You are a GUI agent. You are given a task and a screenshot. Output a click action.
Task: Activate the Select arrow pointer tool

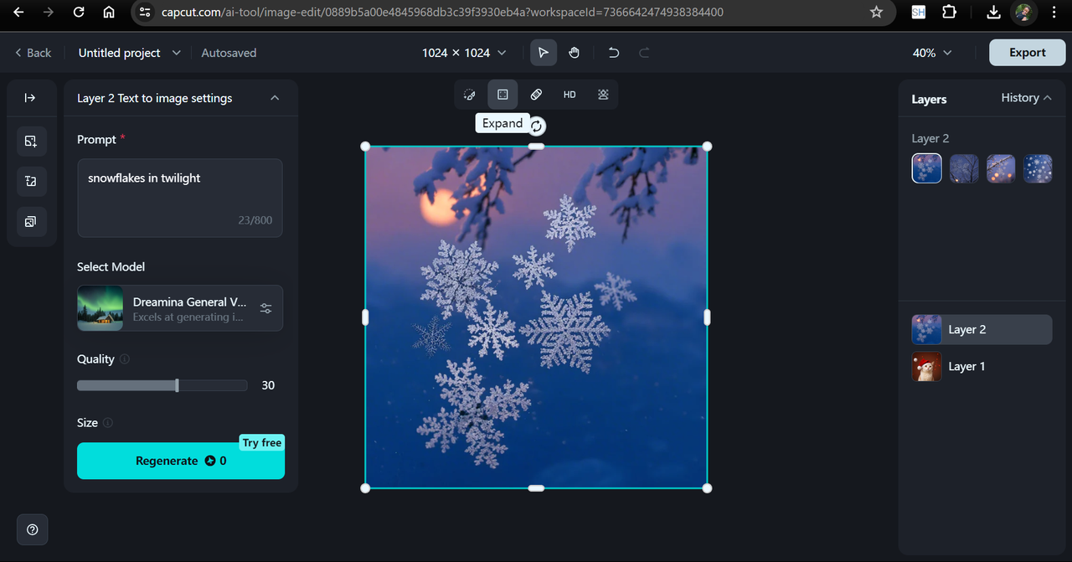pyautogui.click(x=544, y=53)
